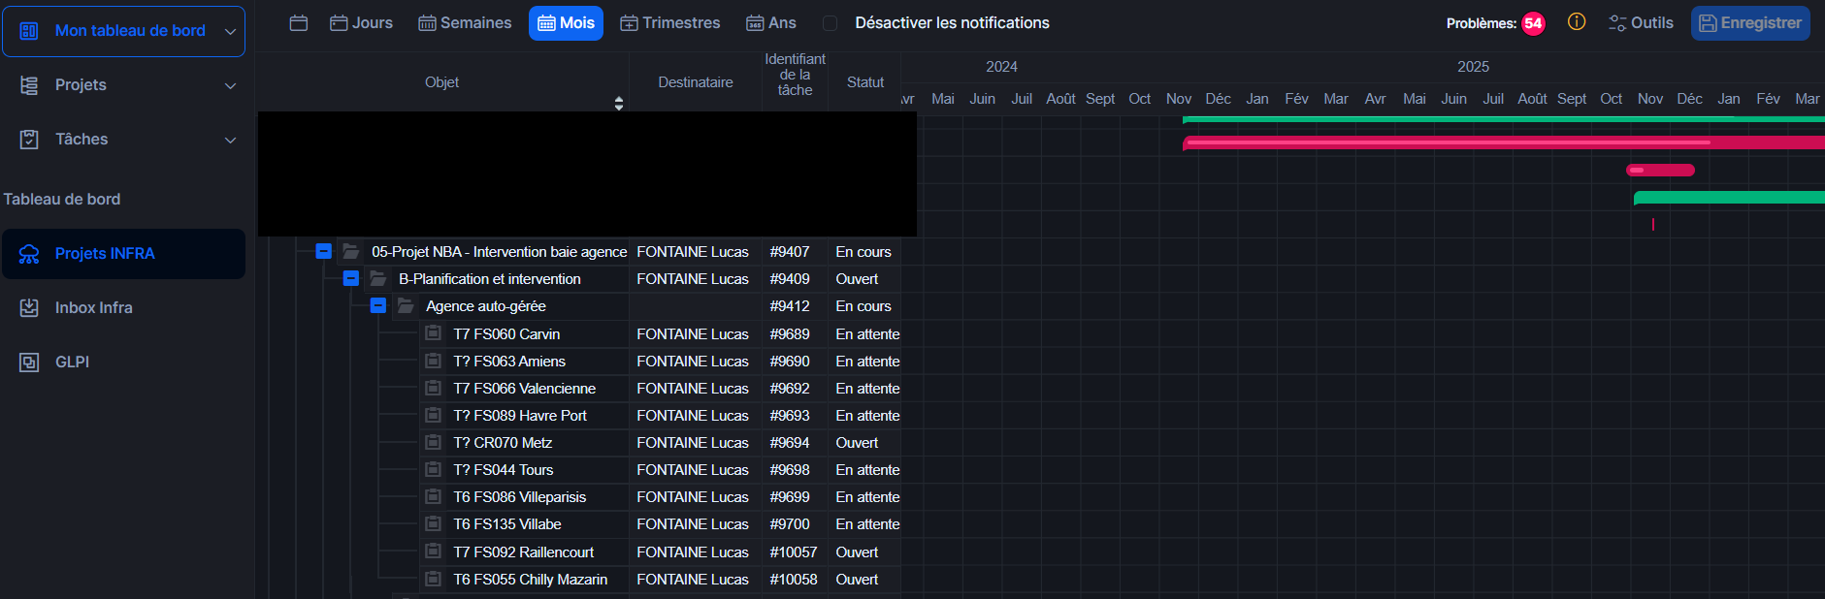Click task icon of T7 FS060 Carvin
Image resolution: width=1825 pixels, height=599 pixels.
(x=434, y=332)
